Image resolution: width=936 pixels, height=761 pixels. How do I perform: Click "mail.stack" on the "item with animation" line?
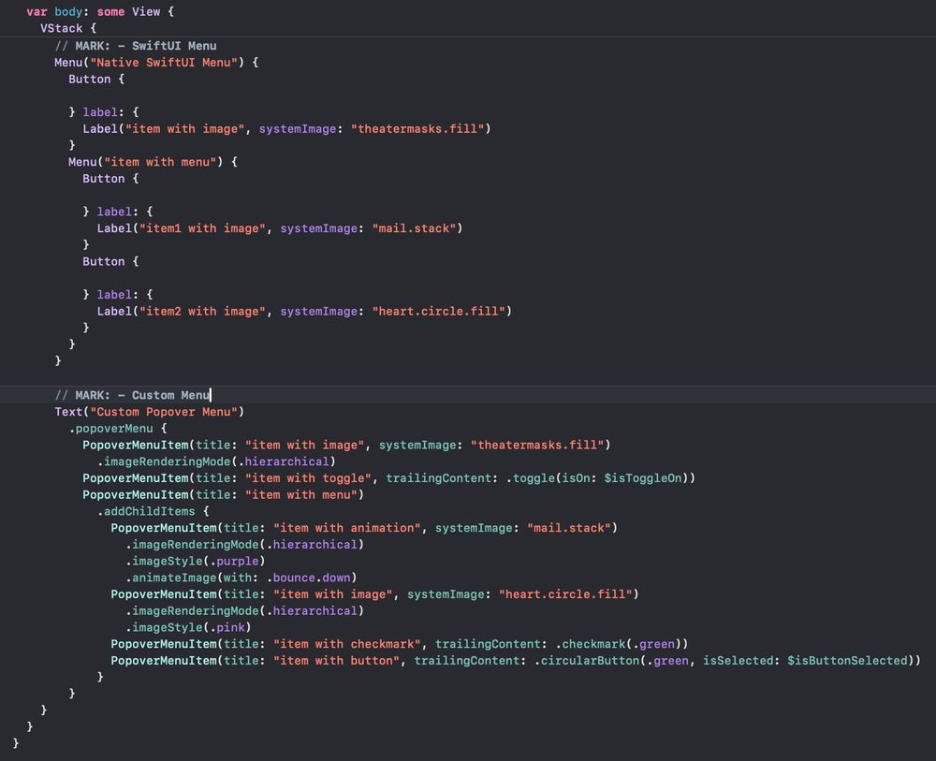pos(569,528)
